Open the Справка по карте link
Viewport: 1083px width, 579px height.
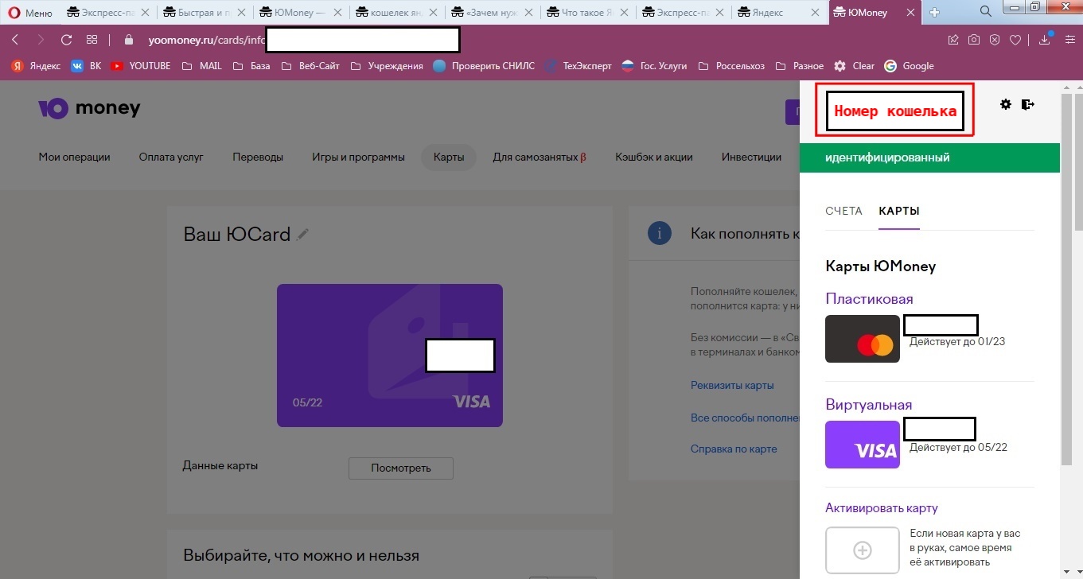tap(733, 449)
